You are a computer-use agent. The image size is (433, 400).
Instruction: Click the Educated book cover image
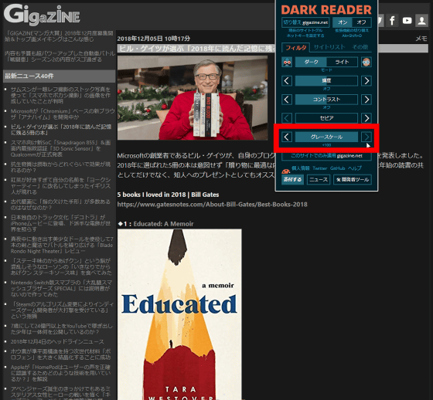tap(179, 314)
